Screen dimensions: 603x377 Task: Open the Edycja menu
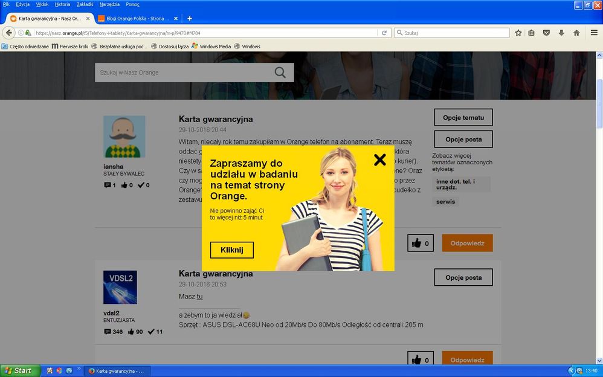23,5
